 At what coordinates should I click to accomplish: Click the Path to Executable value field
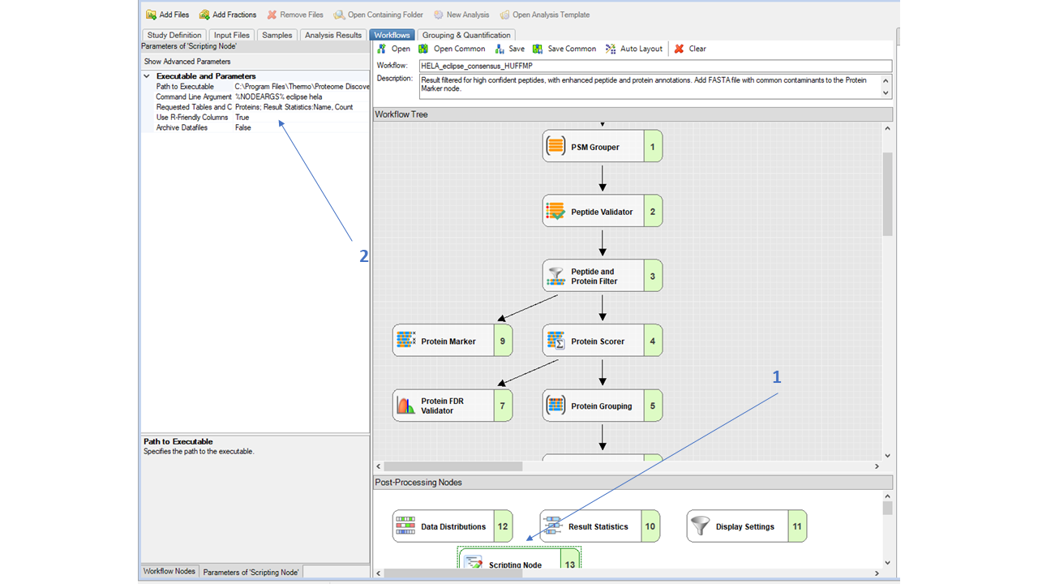300,86
